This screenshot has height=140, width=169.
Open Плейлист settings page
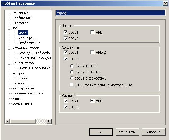20,78
